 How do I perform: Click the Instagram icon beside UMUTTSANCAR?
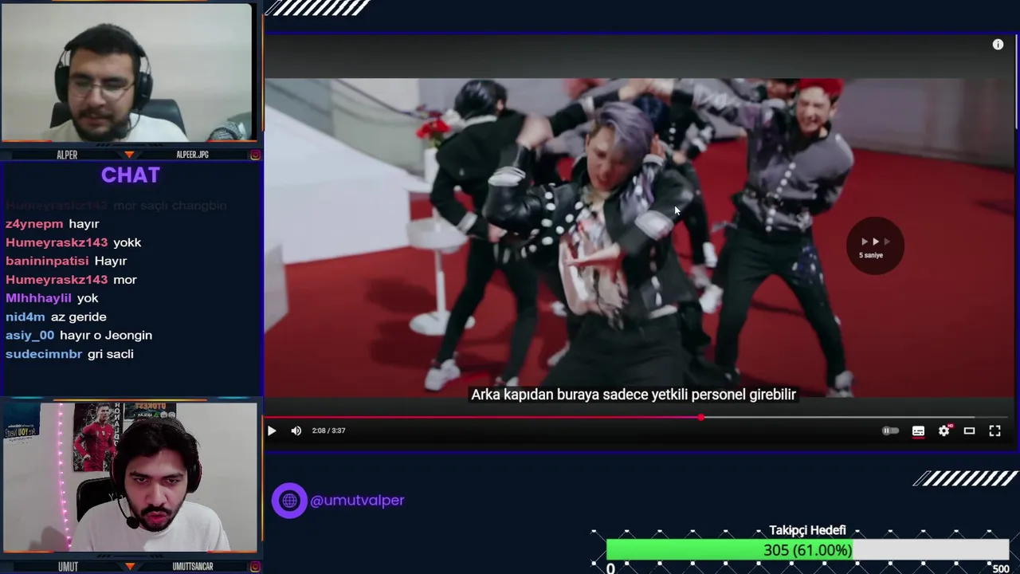point(255,567)
